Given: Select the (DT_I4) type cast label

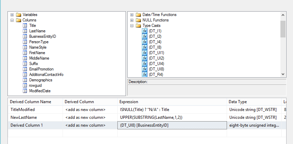Looking at the screenshot, I should click(155, 42).
